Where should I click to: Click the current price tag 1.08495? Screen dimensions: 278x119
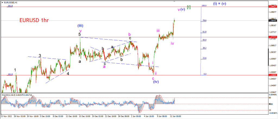tap(273, 21)
